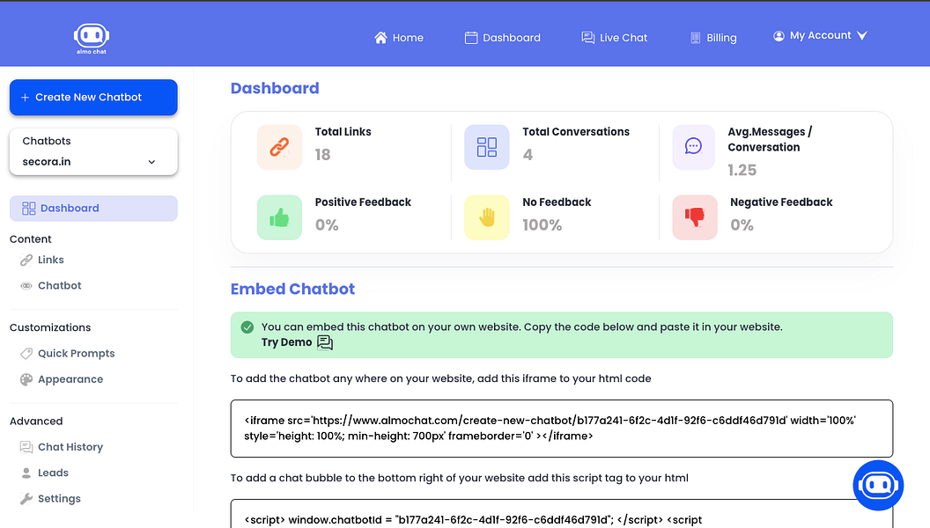This screenshot has width=930, height=528.
Task: Click the Billing receipt icon
Action: click(696, 38)
